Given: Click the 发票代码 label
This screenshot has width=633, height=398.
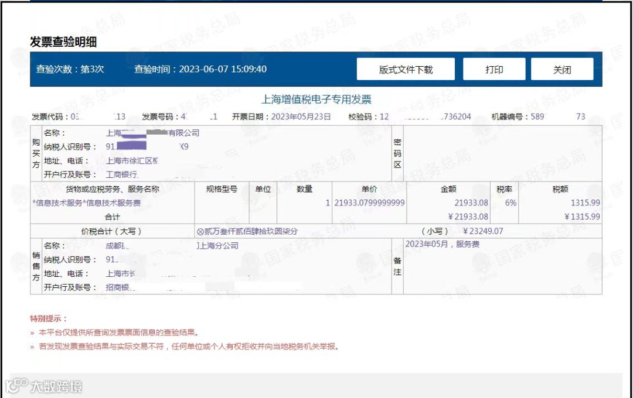Looking at the screenshot, I should 49,116.
